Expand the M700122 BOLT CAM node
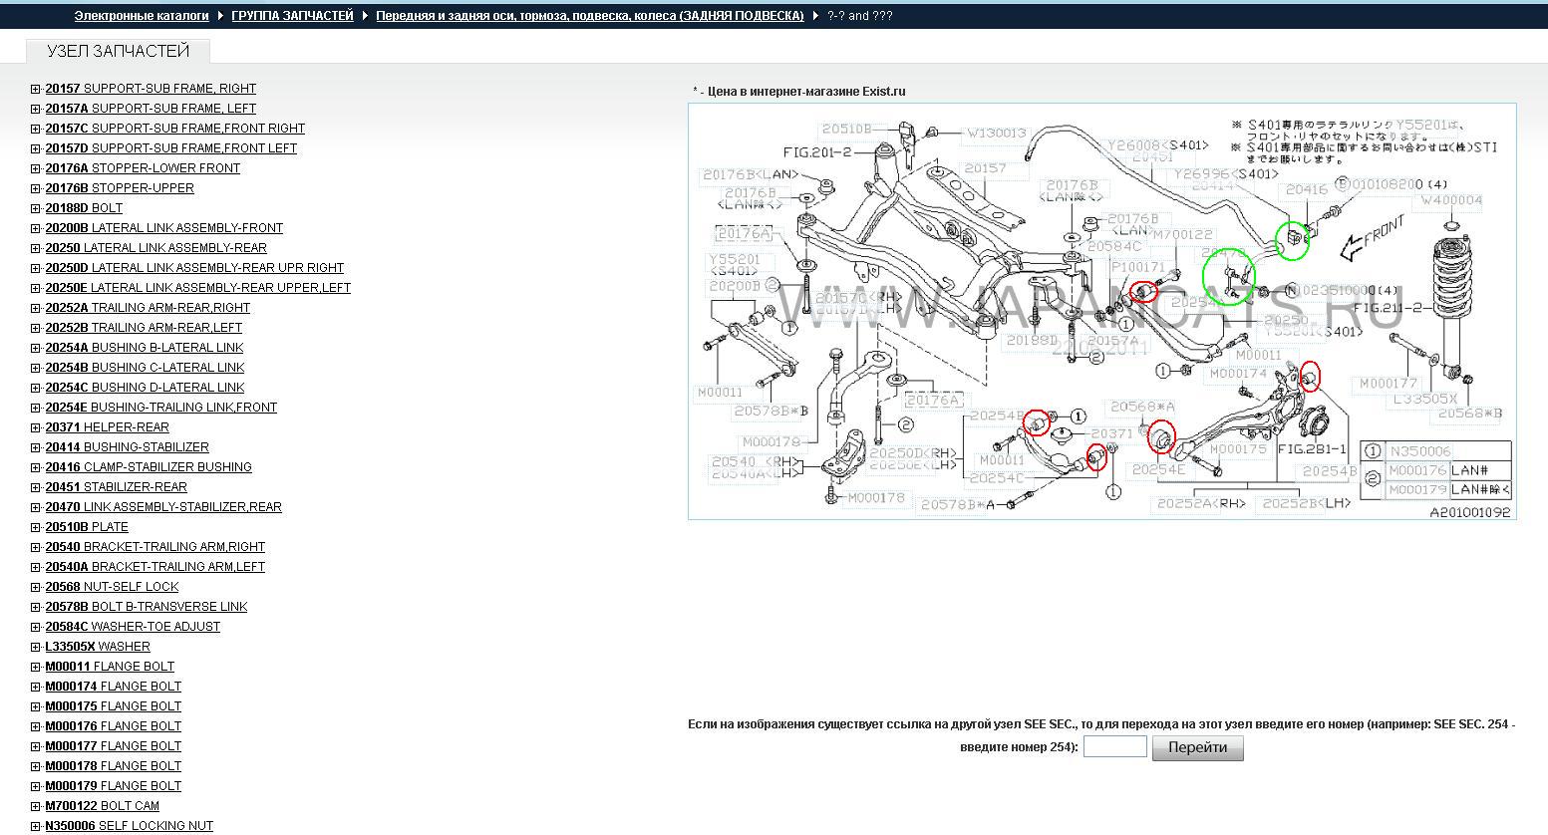This screenshot has width=1548, height=835. [36, 806]
